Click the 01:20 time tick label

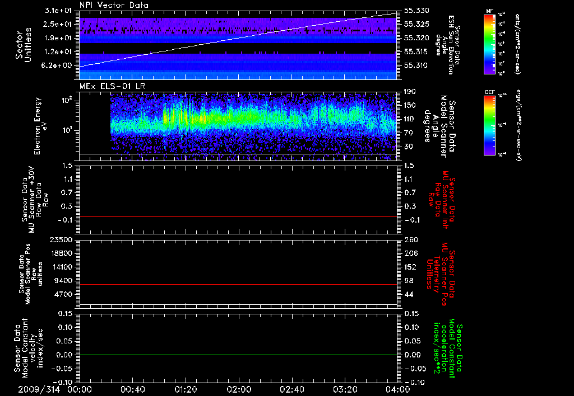[186, 389]
